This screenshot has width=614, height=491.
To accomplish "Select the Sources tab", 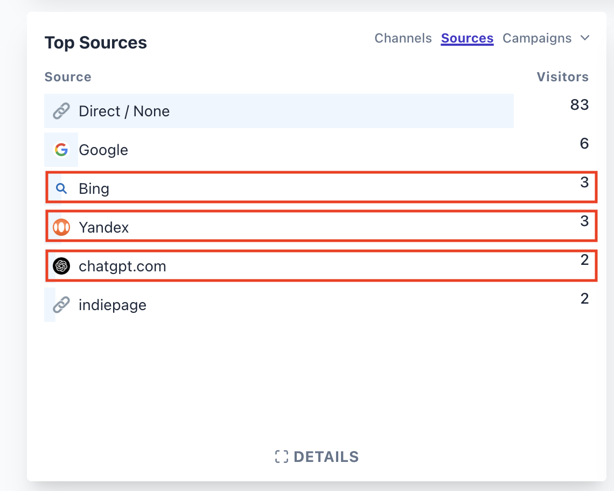I will pyautogui.click(x=467, y=38).
